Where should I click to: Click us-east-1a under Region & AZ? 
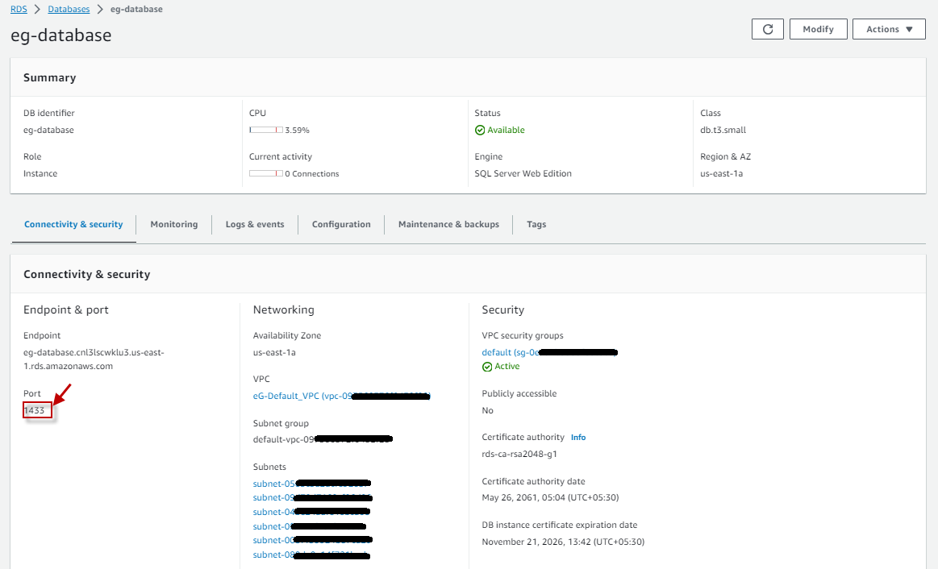coord(722,173)
